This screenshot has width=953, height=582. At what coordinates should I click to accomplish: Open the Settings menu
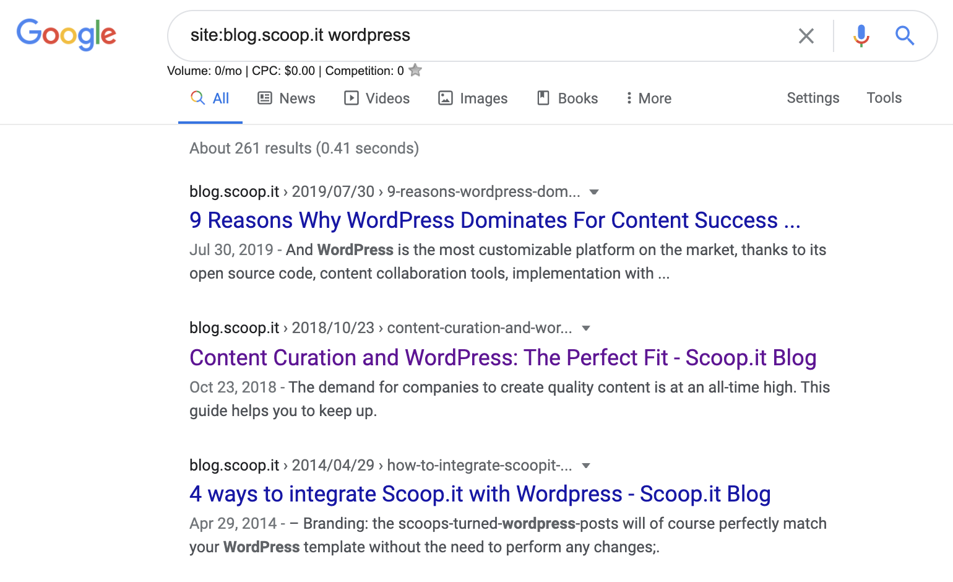pyautogui.click(x=813, y=98)
